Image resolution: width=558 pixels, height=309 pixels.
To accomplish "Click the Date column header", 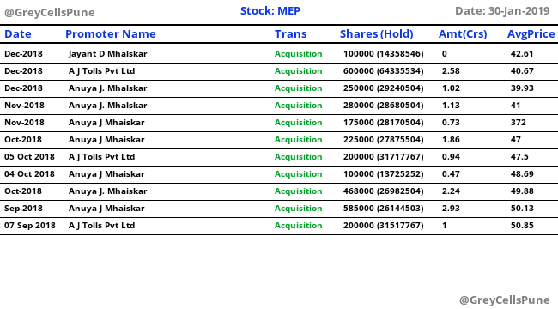I will (x=18, y=34).
